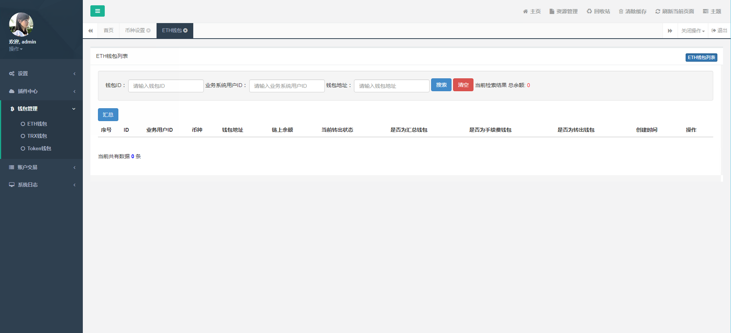731x333 pixels.
Task: Click the admin avatar picture
Action: pyautogui.click(x=21, y=25)
